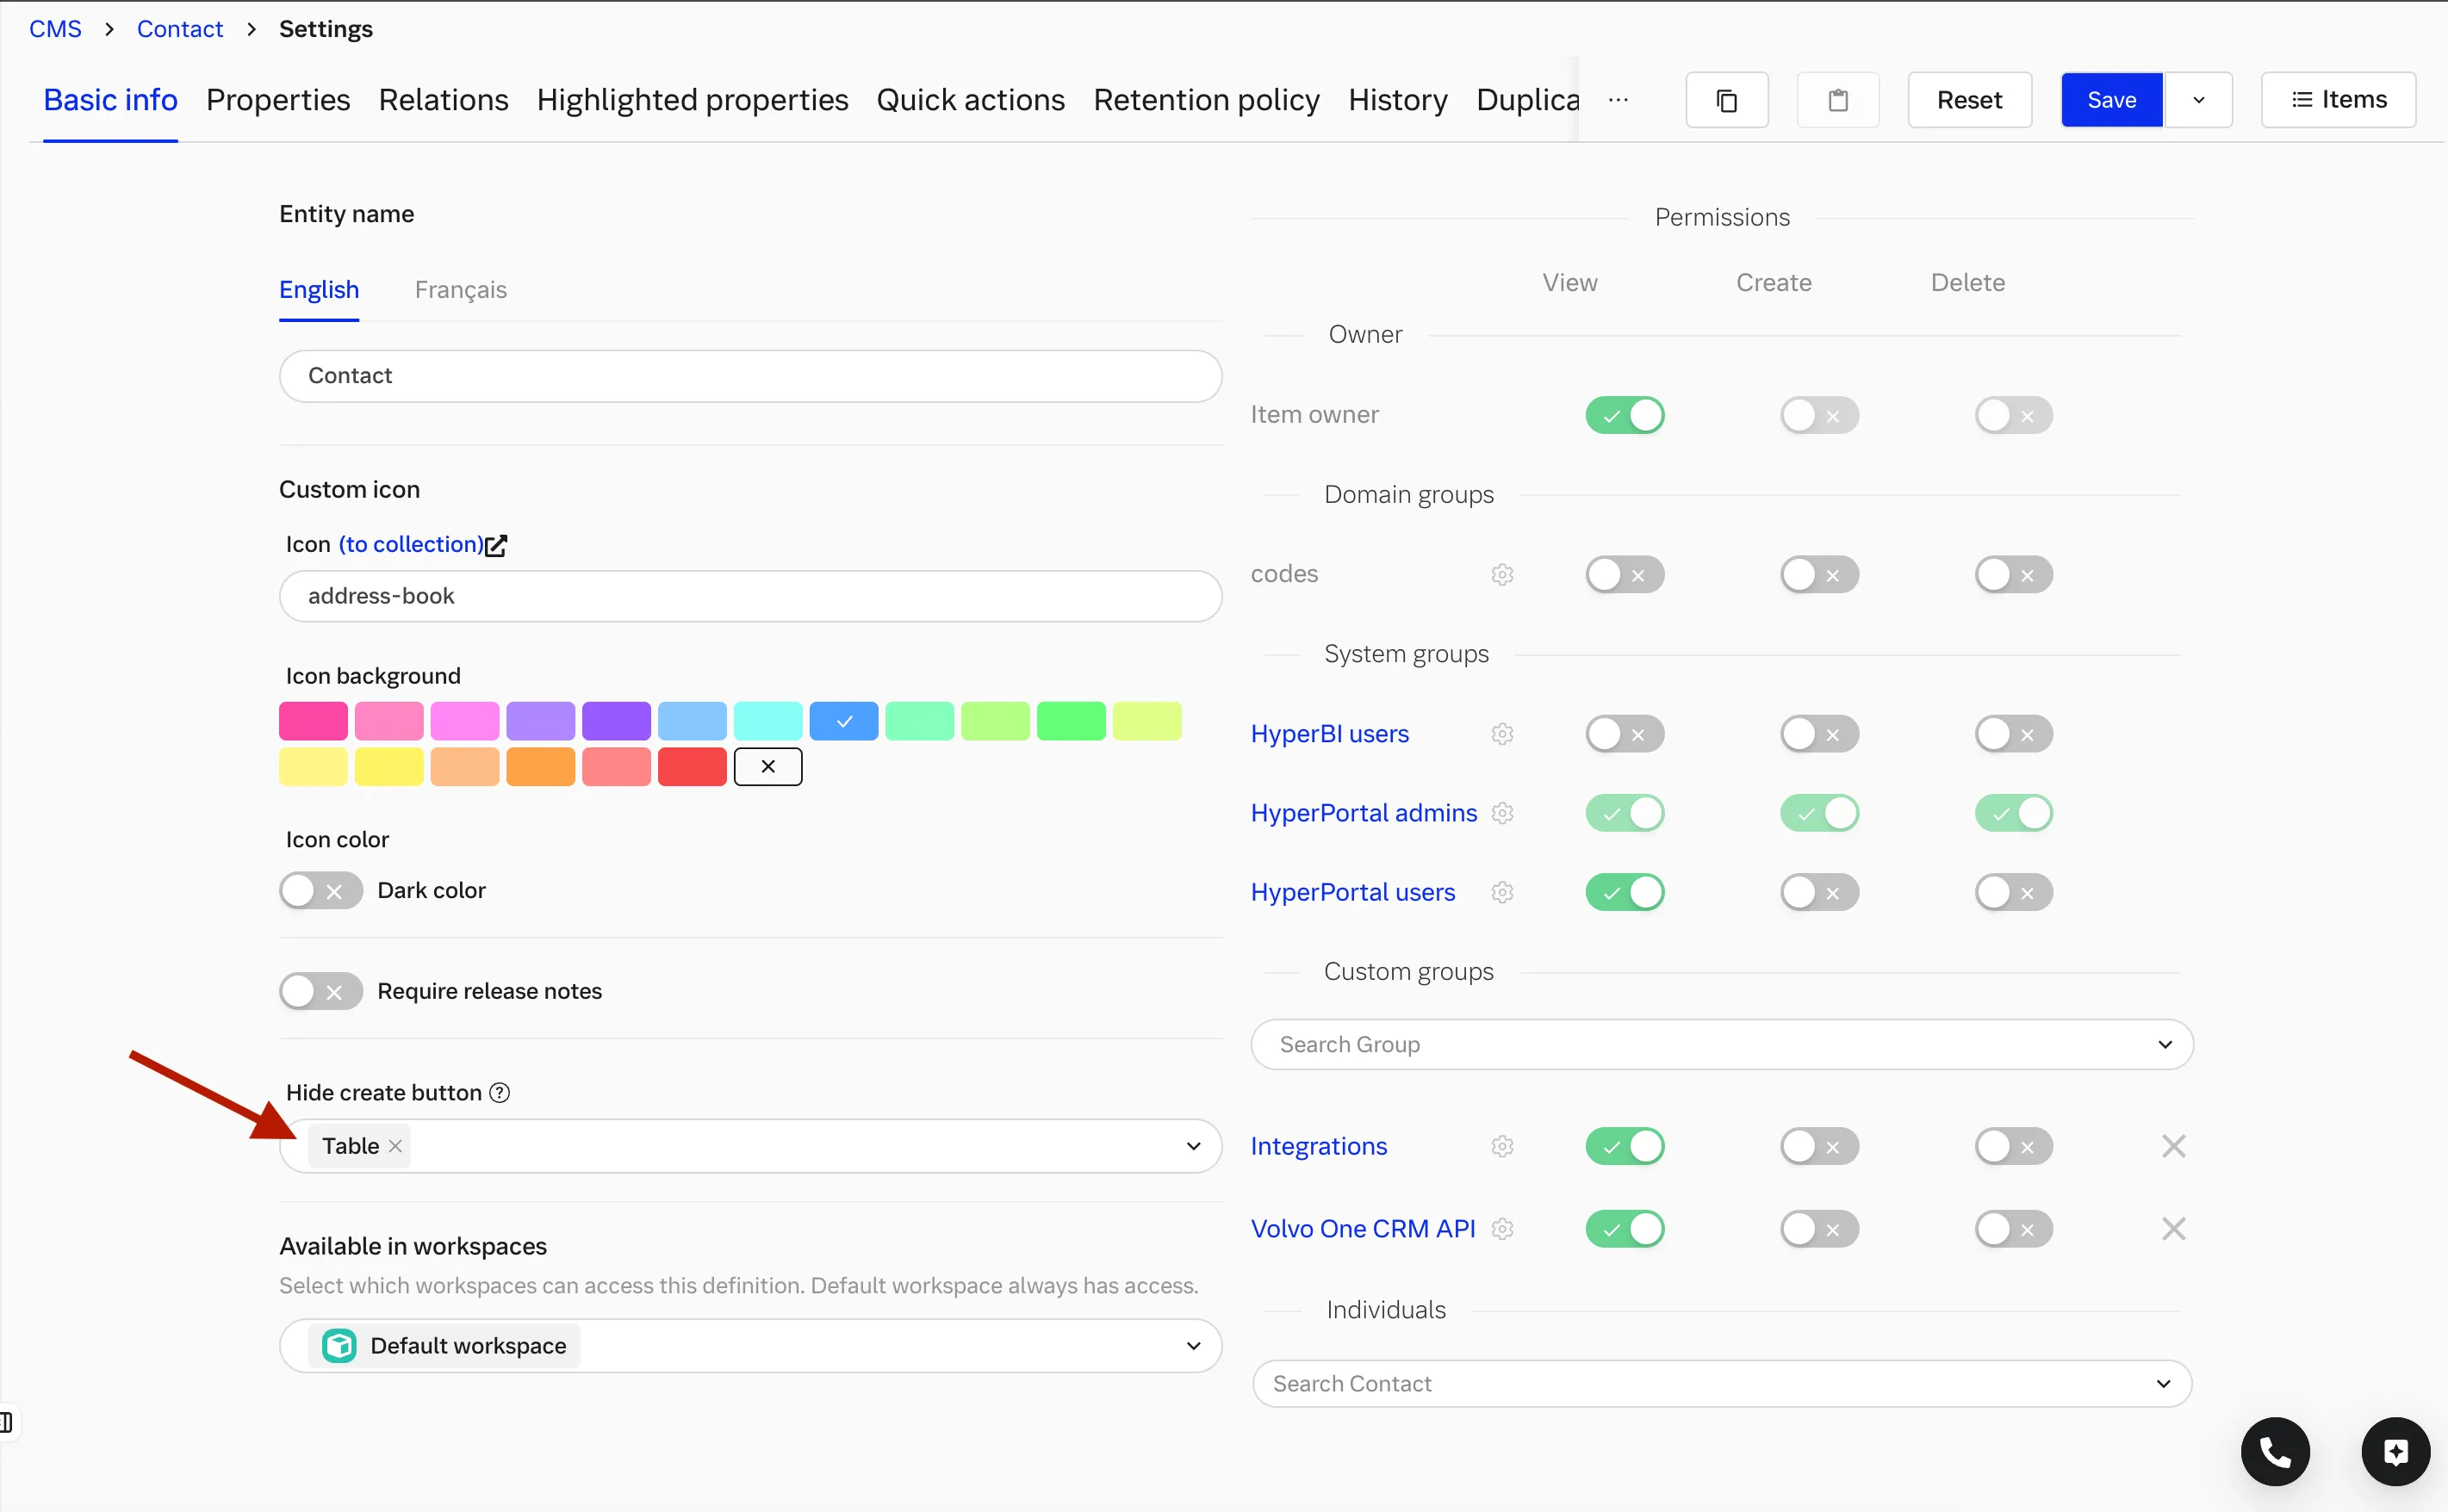Click help icon beside Hide create button

coord(500,1093)
